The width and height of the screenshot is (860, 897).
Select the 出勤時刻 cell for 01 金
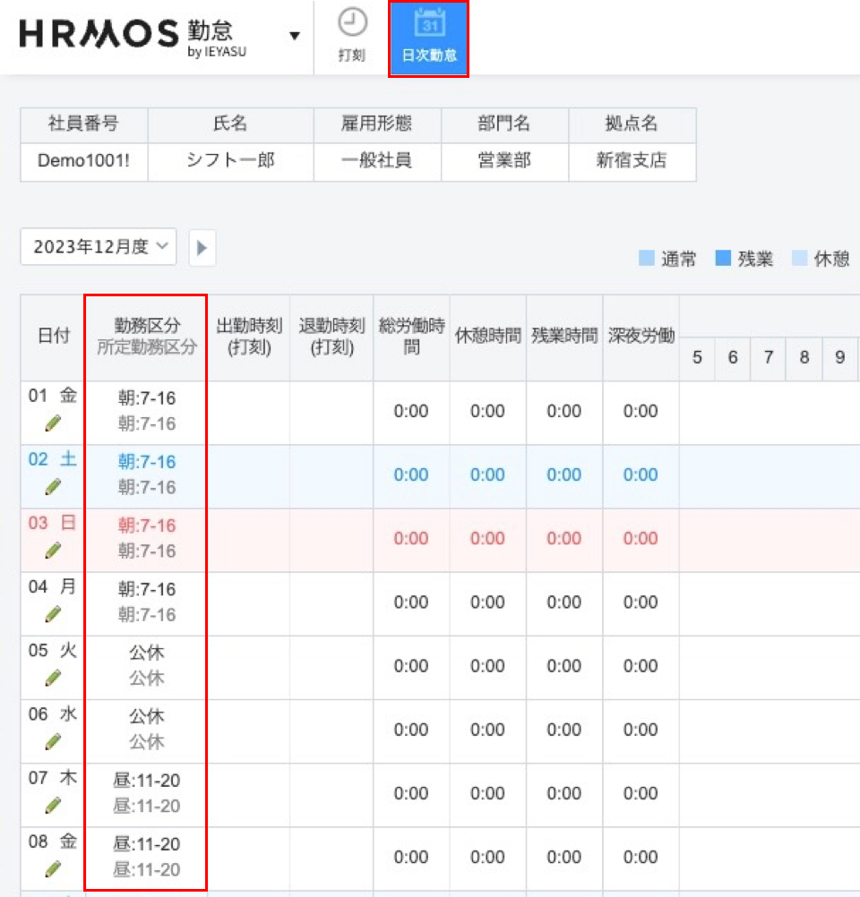[x=249, y=412]
